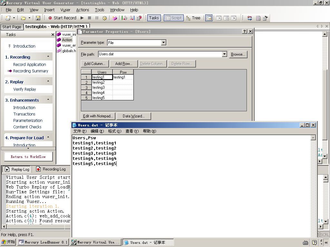Open the Parameter type dropdown
This screenshot has height=247, width=330.
163,43
